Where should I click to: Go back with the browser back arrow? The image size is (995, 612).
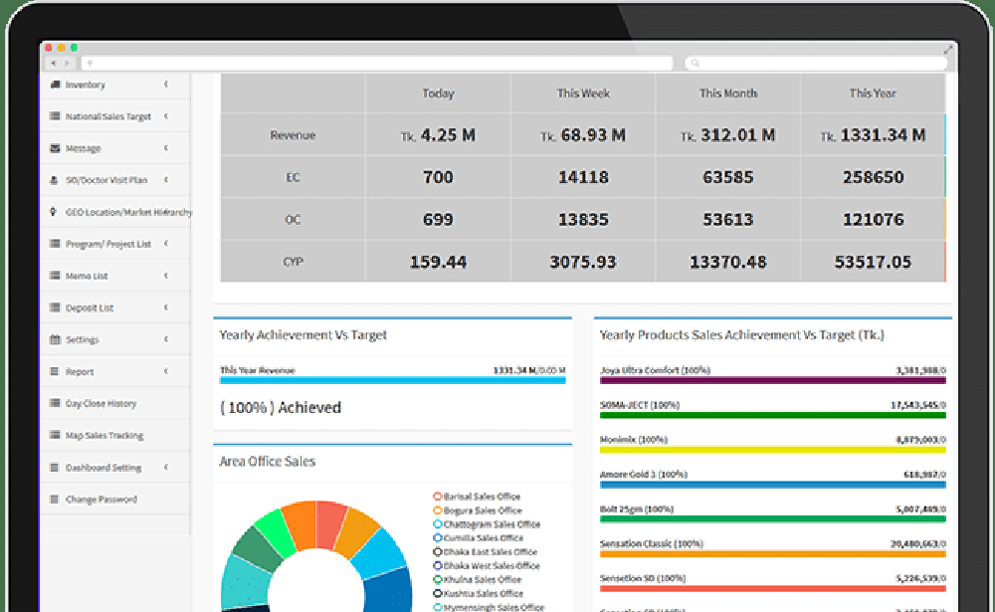(x=54, y=63)
